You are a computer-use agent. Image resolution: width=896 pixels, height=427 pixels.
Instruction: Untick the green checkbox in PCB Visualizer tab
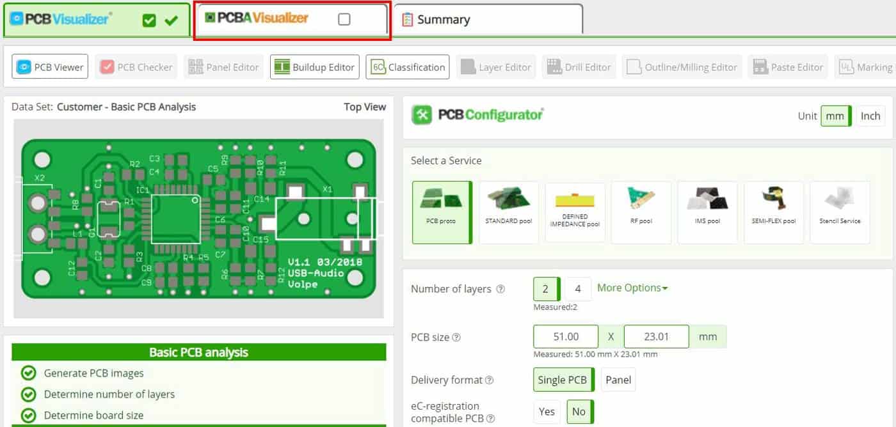149,20
